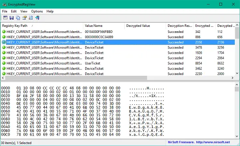
Task: Select value name 00184000F566FBBD
Action: [99, 32]
